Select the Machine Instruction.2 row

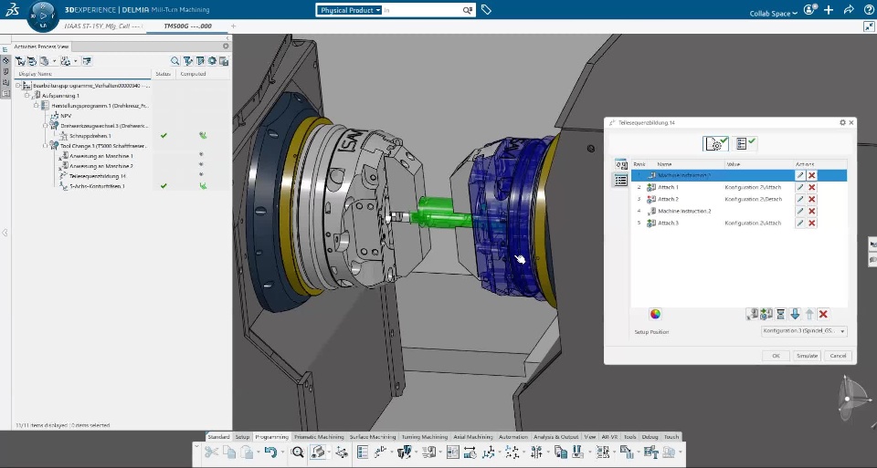point(739,211)
